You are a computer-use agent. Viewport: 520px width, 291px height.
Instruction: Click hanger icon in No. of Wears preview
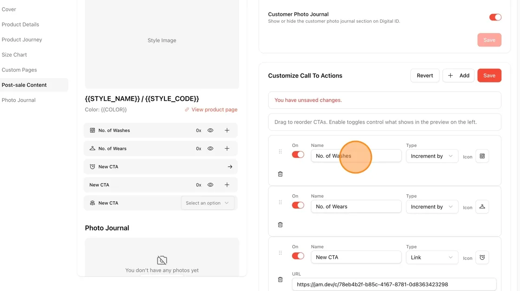coord(92,148)
